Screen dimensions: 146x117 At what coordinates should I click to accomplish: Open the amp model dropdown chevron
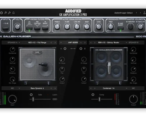[x=61, y=43]
